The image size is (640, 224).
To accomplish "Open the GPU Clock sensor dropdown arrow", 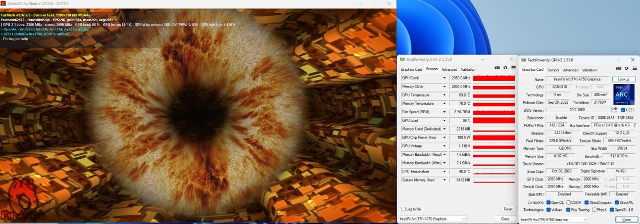I will pos(445,78).
